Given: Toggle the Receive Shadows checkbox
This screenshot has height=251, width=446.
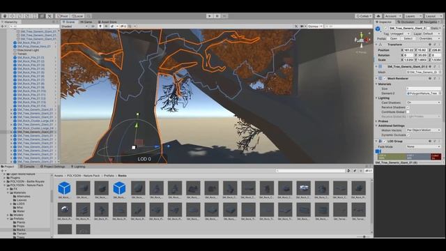Looking at the screenshot, I should 408,107.
